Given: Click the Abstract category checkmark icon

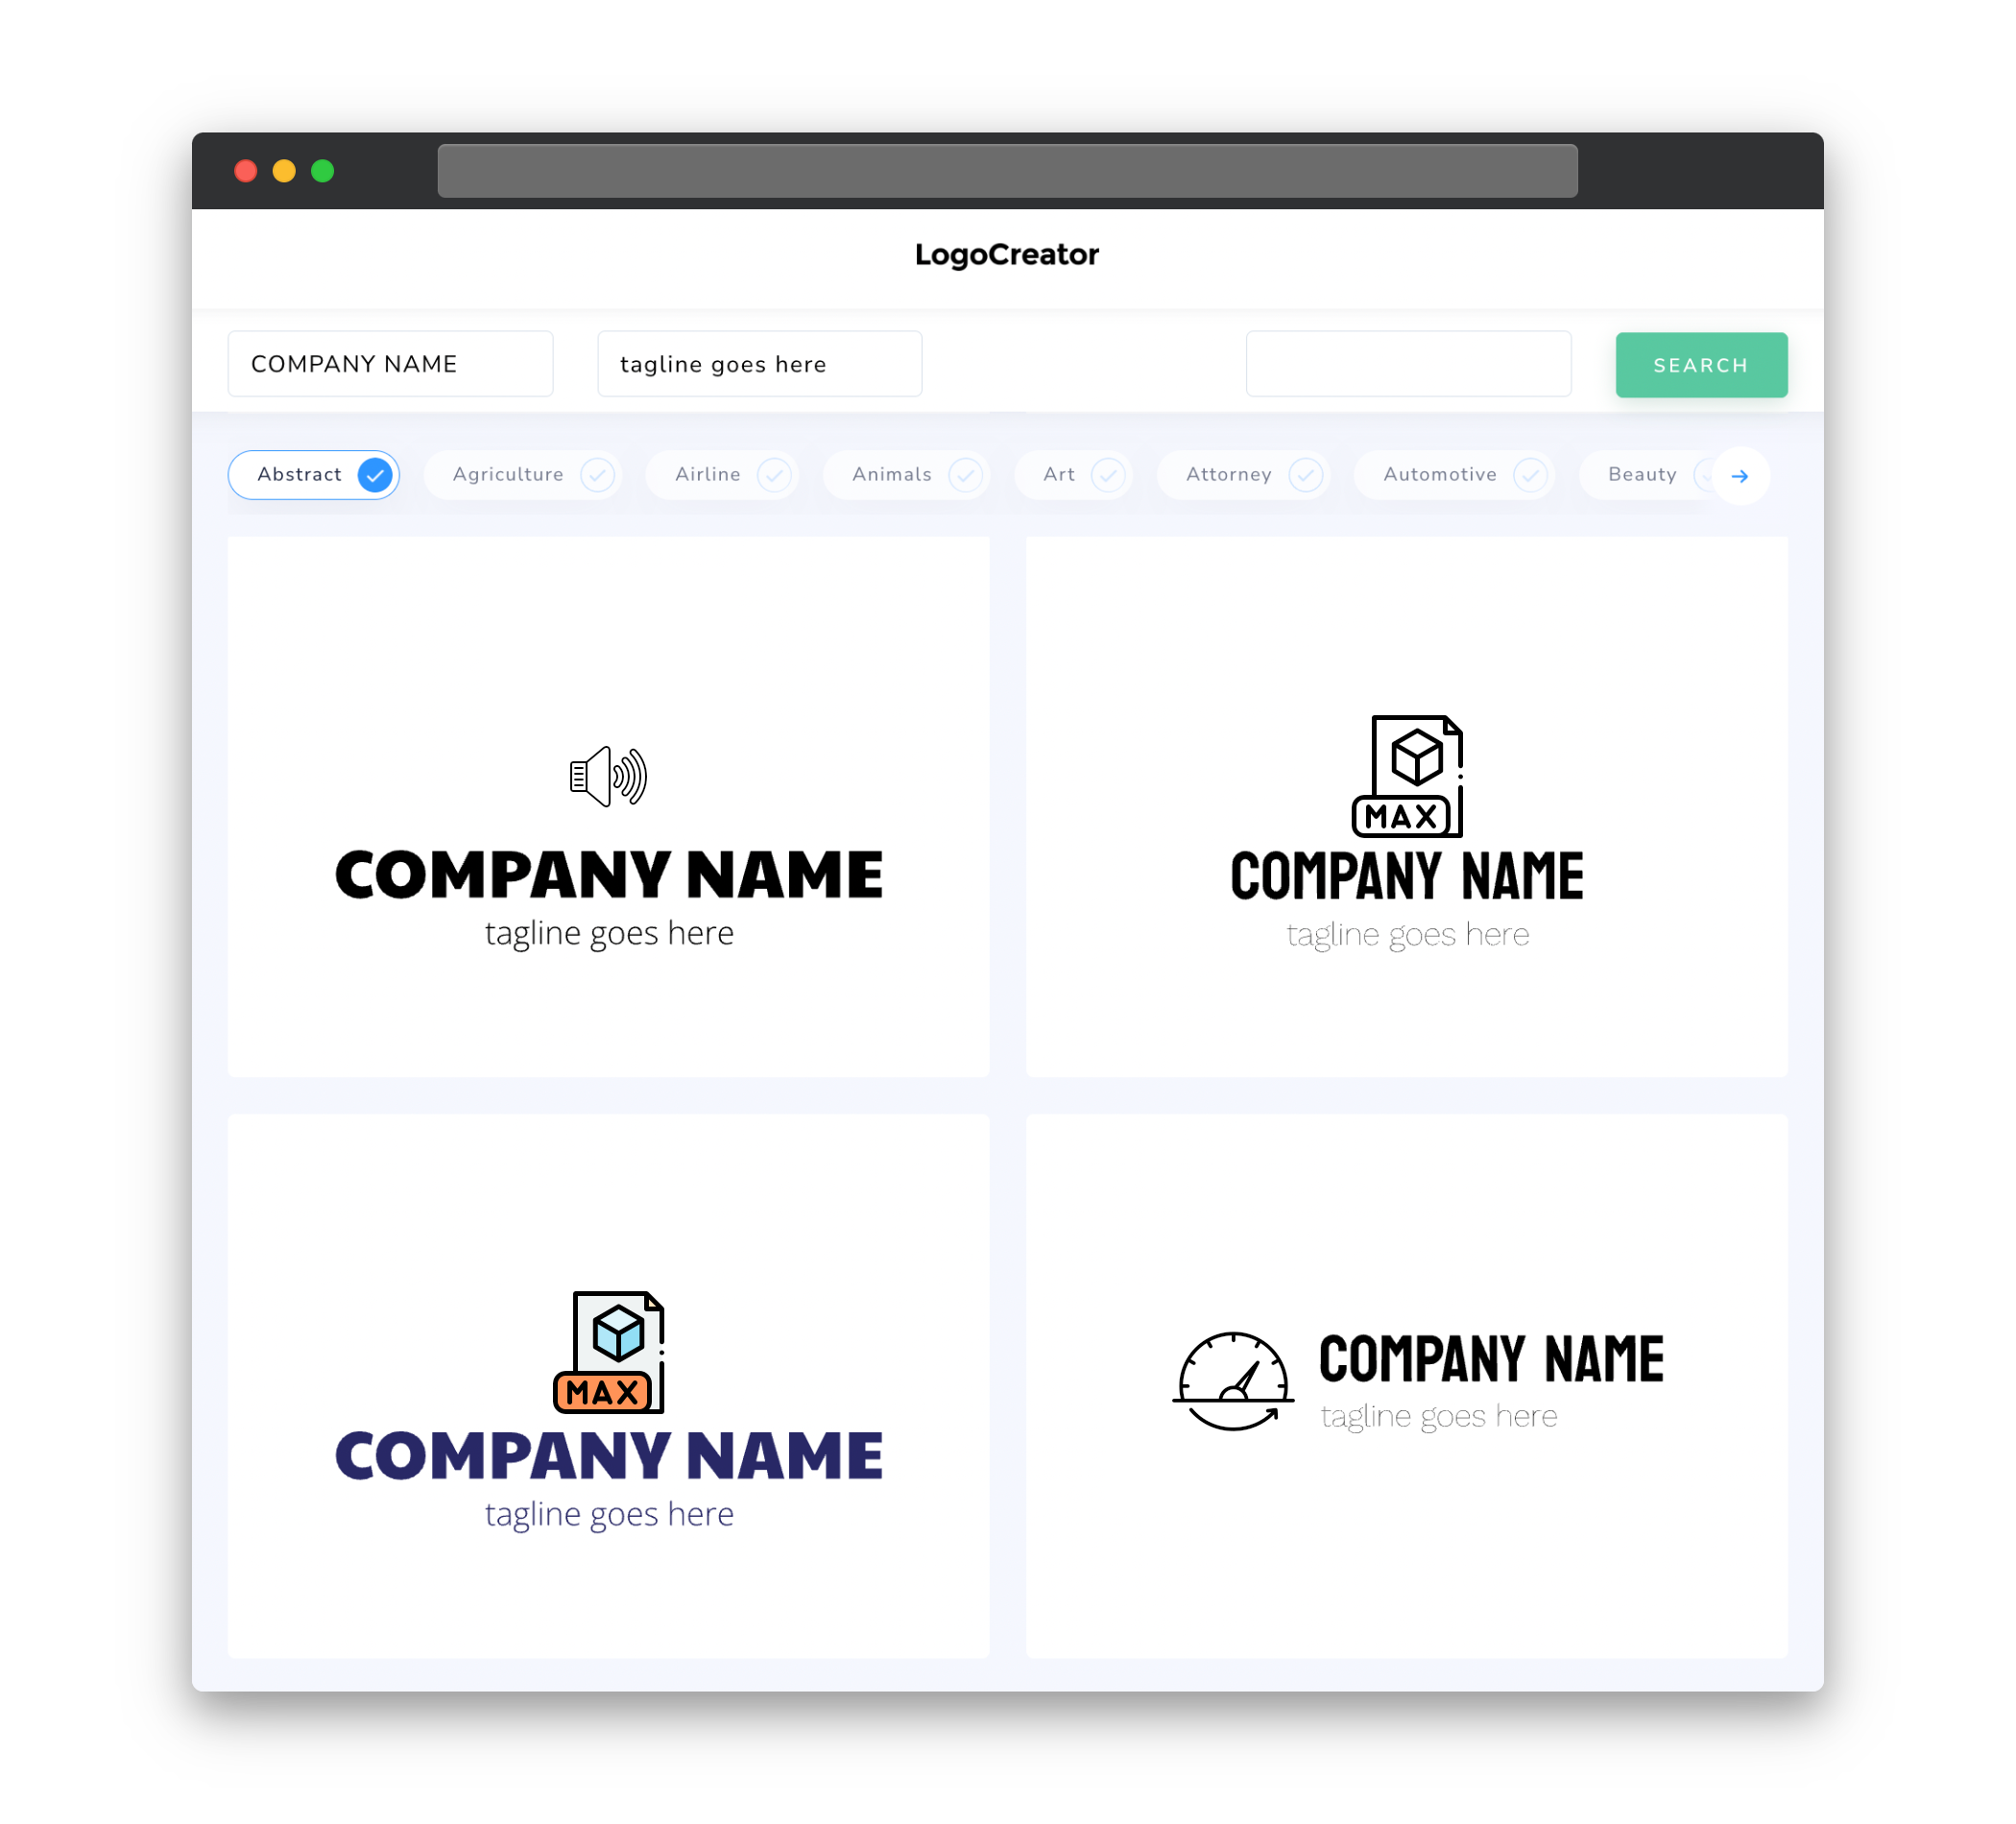Looking at the screenshot, I should tap(374, 474).
